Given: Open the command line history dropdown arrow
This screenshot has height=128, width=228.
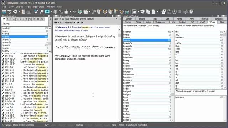Looking at the screenshot, I should (x=50, y=23).
